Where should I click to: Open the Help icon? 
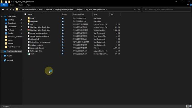[x=191, y=5]
